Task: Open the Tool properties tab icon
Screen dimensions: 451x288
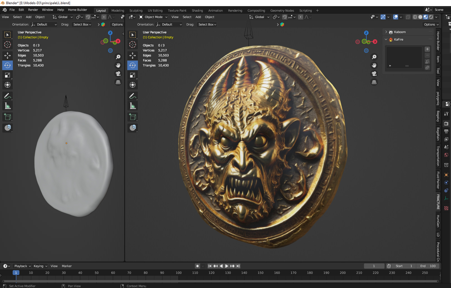Action: point(446,113)
